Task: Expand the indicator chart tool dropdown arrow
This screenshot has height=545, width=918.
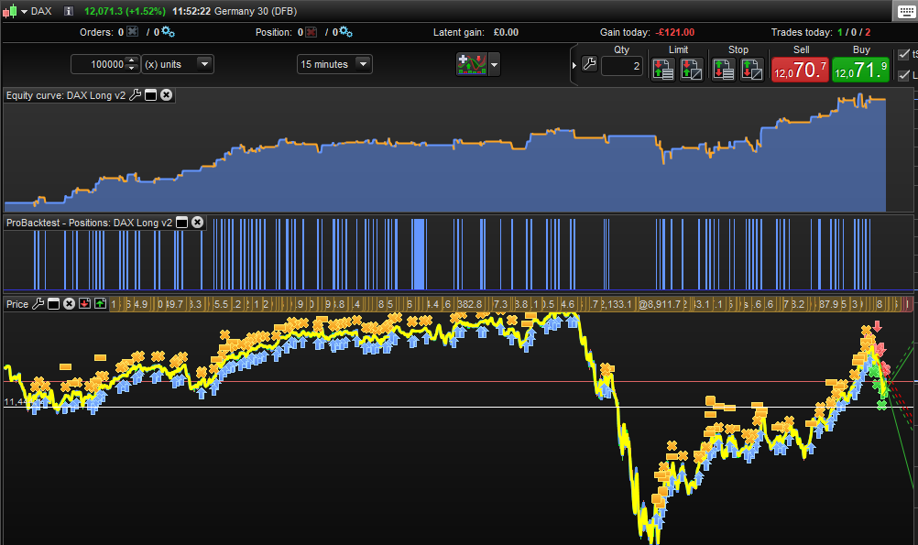Action: pos(495,65)
